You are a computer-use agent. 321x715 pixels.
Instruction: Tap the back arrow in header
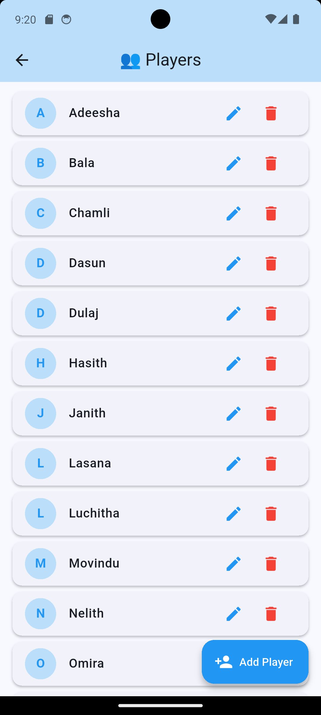22,60
